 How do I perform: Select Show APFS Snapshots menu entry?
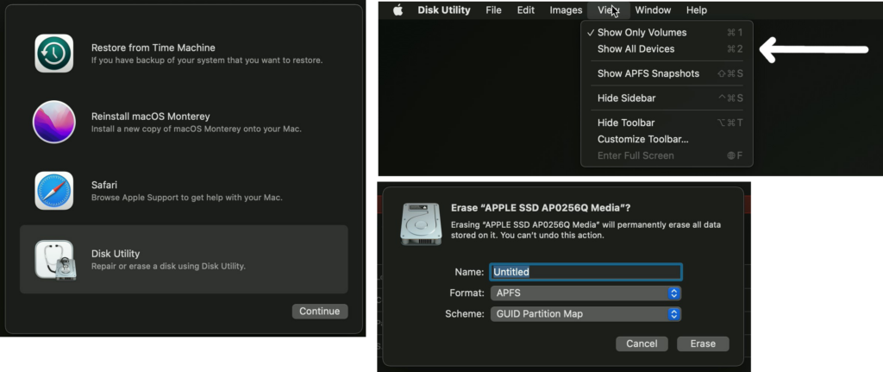click(648, 74)
